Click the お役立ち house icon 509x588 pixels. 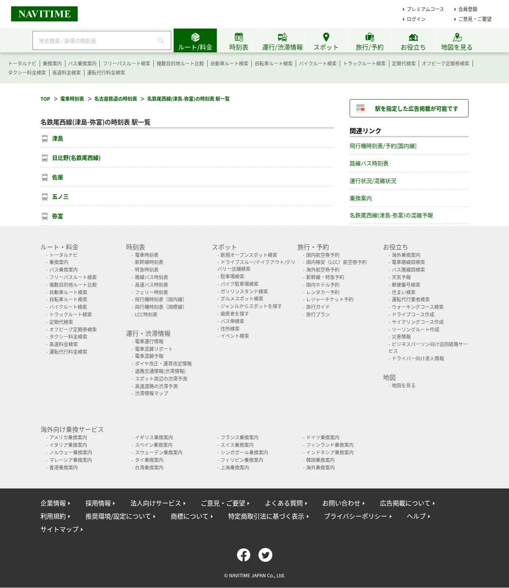coord(413,37)
